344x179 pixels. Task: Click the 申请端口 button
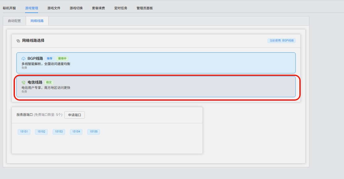click(x=75, y=115)
